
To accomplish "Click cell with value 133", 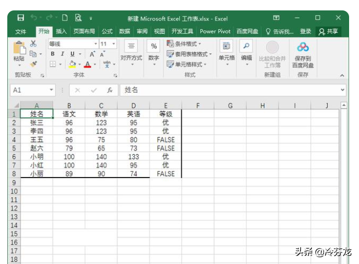I will tap(133, 157).
